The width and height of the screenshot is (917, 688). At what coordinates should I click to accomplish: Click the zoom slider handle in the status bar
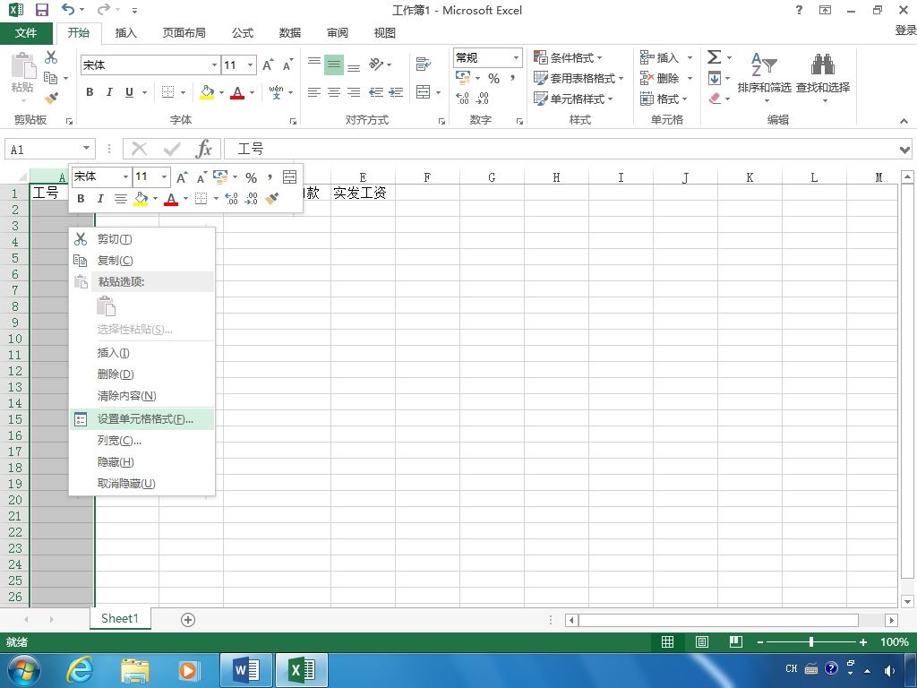pos(811,641)
